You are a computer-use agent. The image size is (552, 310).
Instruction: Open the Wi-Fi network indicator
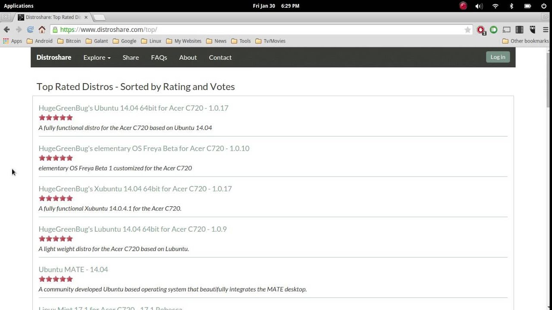click(496, 6)
